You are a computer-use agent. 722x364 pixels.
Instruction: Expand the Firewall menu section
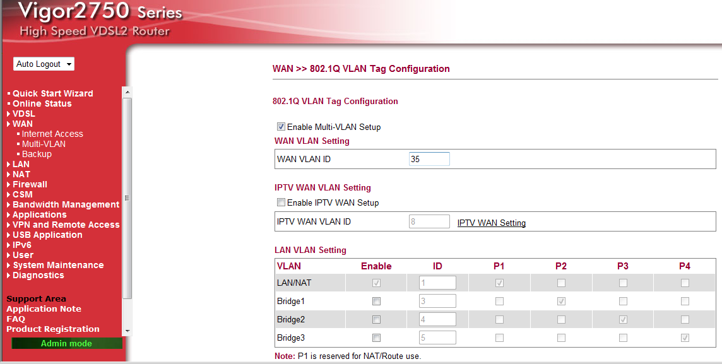click(x=30, y=184)
